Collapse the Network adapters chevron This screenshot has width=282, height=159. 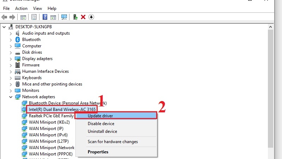pyautogui.click(x=11, y=97)
